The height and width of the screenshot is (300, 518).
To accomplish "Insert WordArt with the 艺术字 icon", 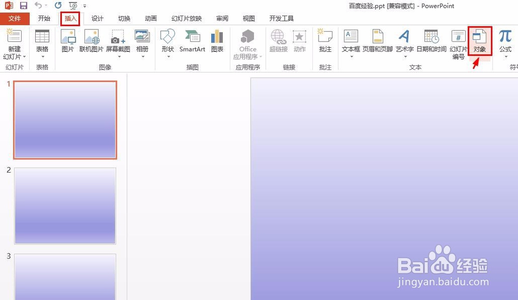I will point(404,41).
